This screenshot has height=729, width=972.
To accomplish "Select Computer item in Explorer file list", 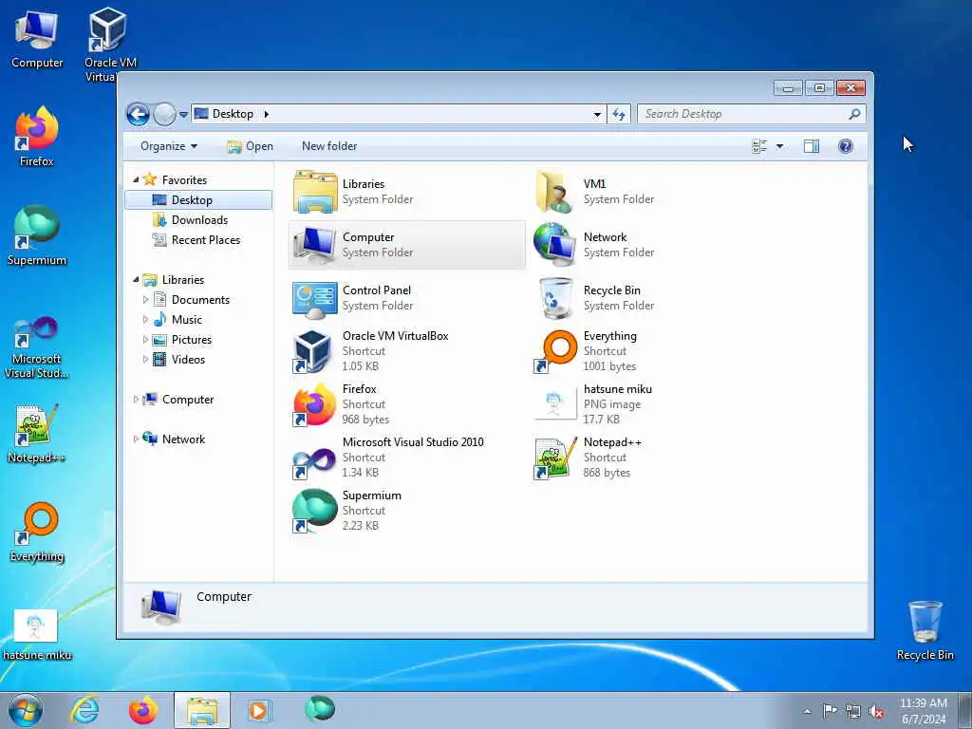I will [x=406, y=245].
